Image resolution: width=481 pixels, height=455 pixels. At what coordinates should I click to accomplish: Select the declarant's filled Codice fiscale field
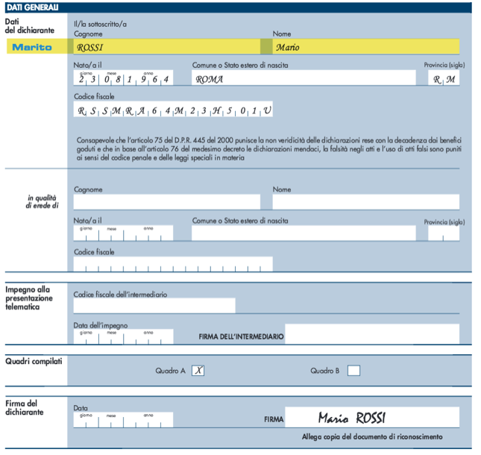coord(173,110)
